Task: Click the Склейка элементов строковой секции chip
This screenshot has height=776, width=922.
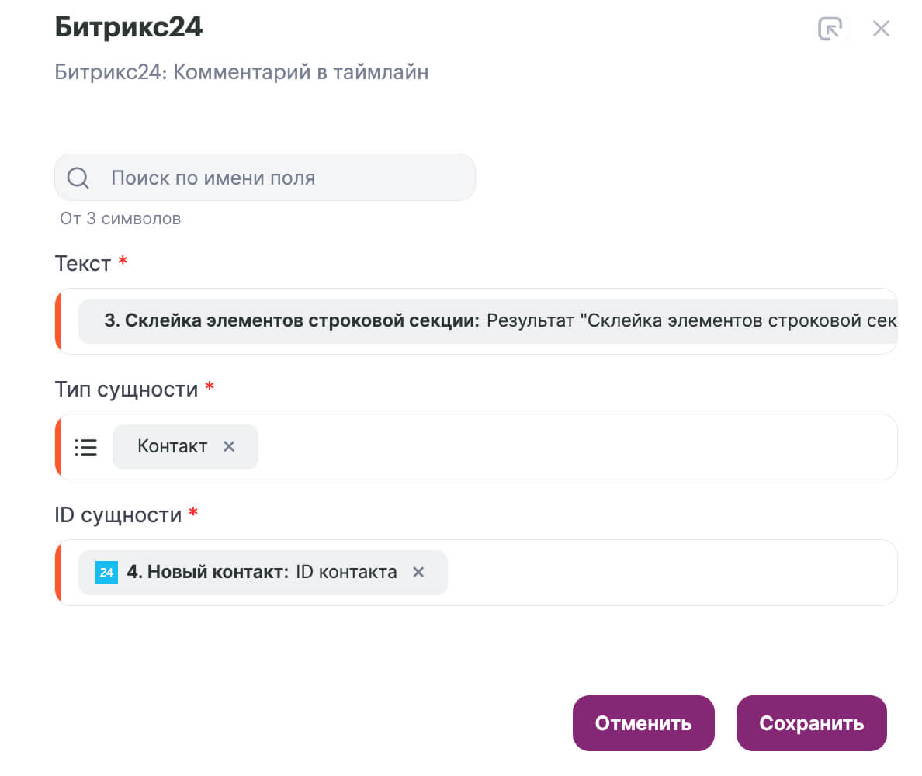Action: [x=488, y=321]
